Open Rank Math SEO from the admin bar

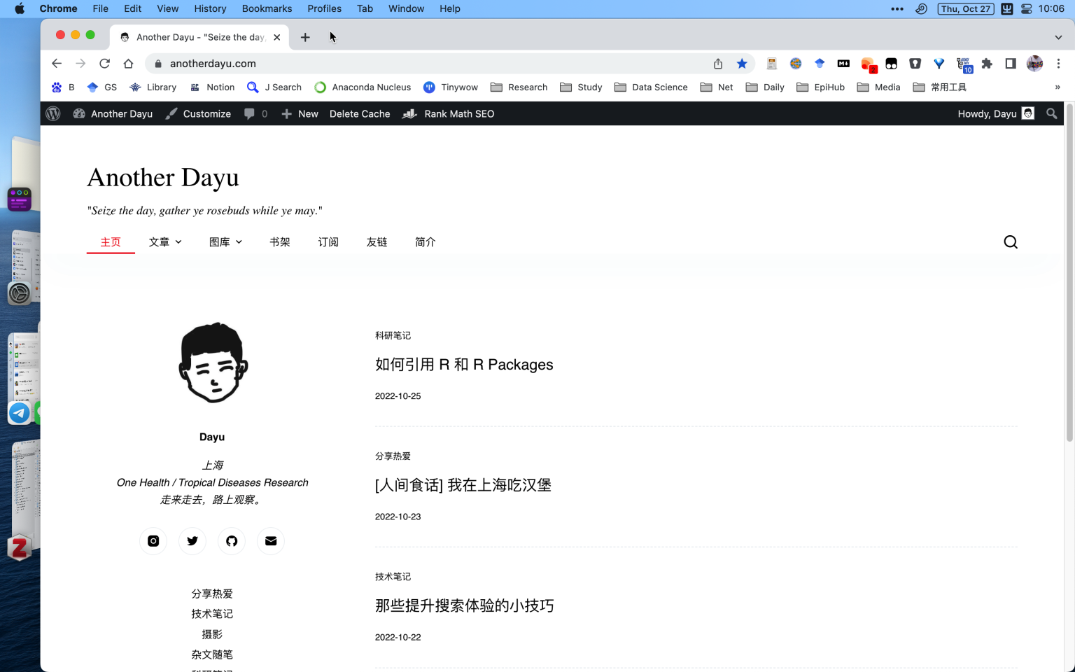459,113
